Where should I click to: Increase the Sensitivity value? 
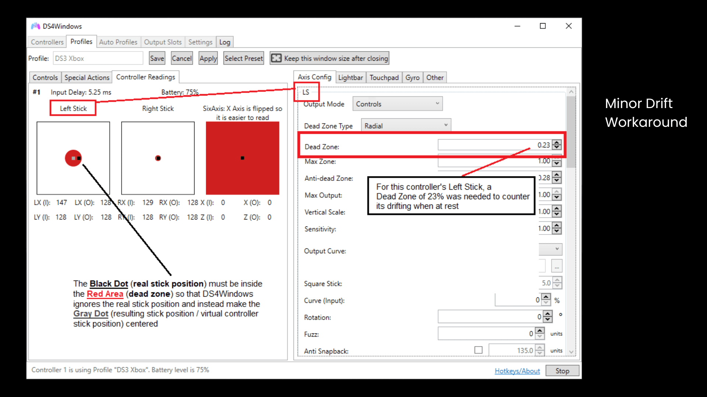(557, 226)
